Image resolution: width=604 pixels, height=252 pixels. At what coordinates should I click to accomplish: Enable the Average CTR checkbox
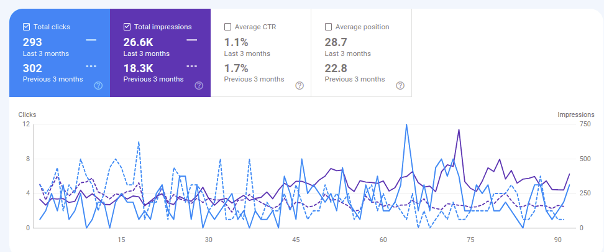tap(227, 27)
